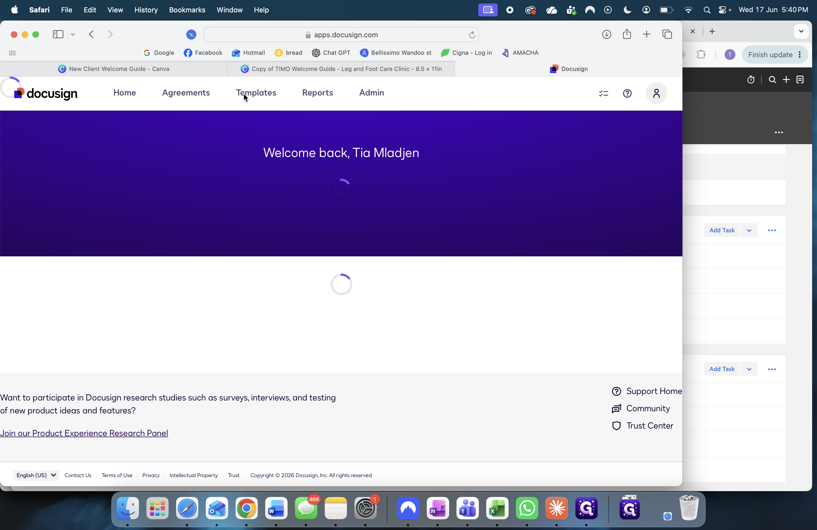
Task: Click the Safari address bar
Action: pos(341,35)
